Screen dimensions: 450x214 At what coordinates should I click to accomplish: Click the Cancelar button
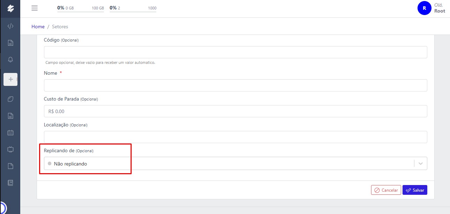[386, 190]
